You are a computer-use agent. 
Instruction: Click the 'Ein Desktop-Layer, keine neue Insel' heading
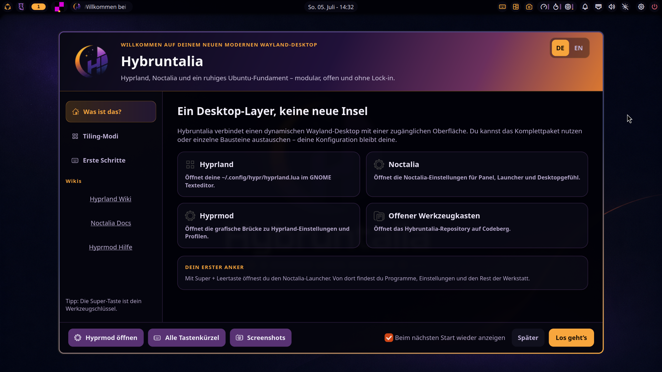coord(272,111)
